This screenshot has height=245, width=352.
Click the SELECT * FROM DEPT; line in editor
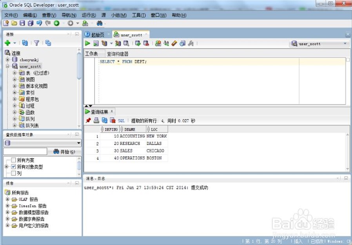[123, 62]
